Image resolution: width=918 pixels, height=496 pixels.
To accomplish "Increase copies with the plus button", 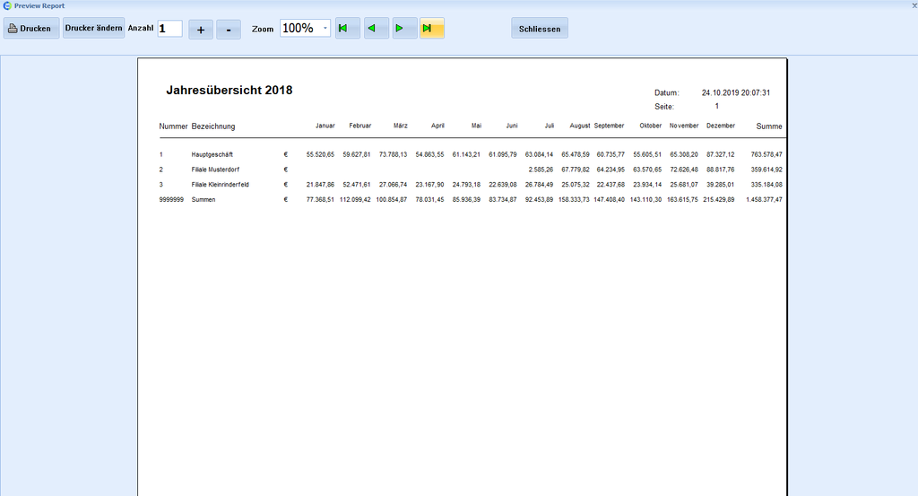I will pyautogui.click(x=201, y=30).
